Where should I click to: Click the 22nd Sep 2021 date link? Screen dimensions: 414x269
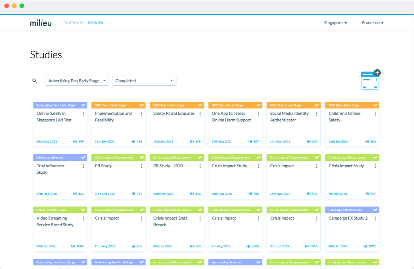point(46,141)
